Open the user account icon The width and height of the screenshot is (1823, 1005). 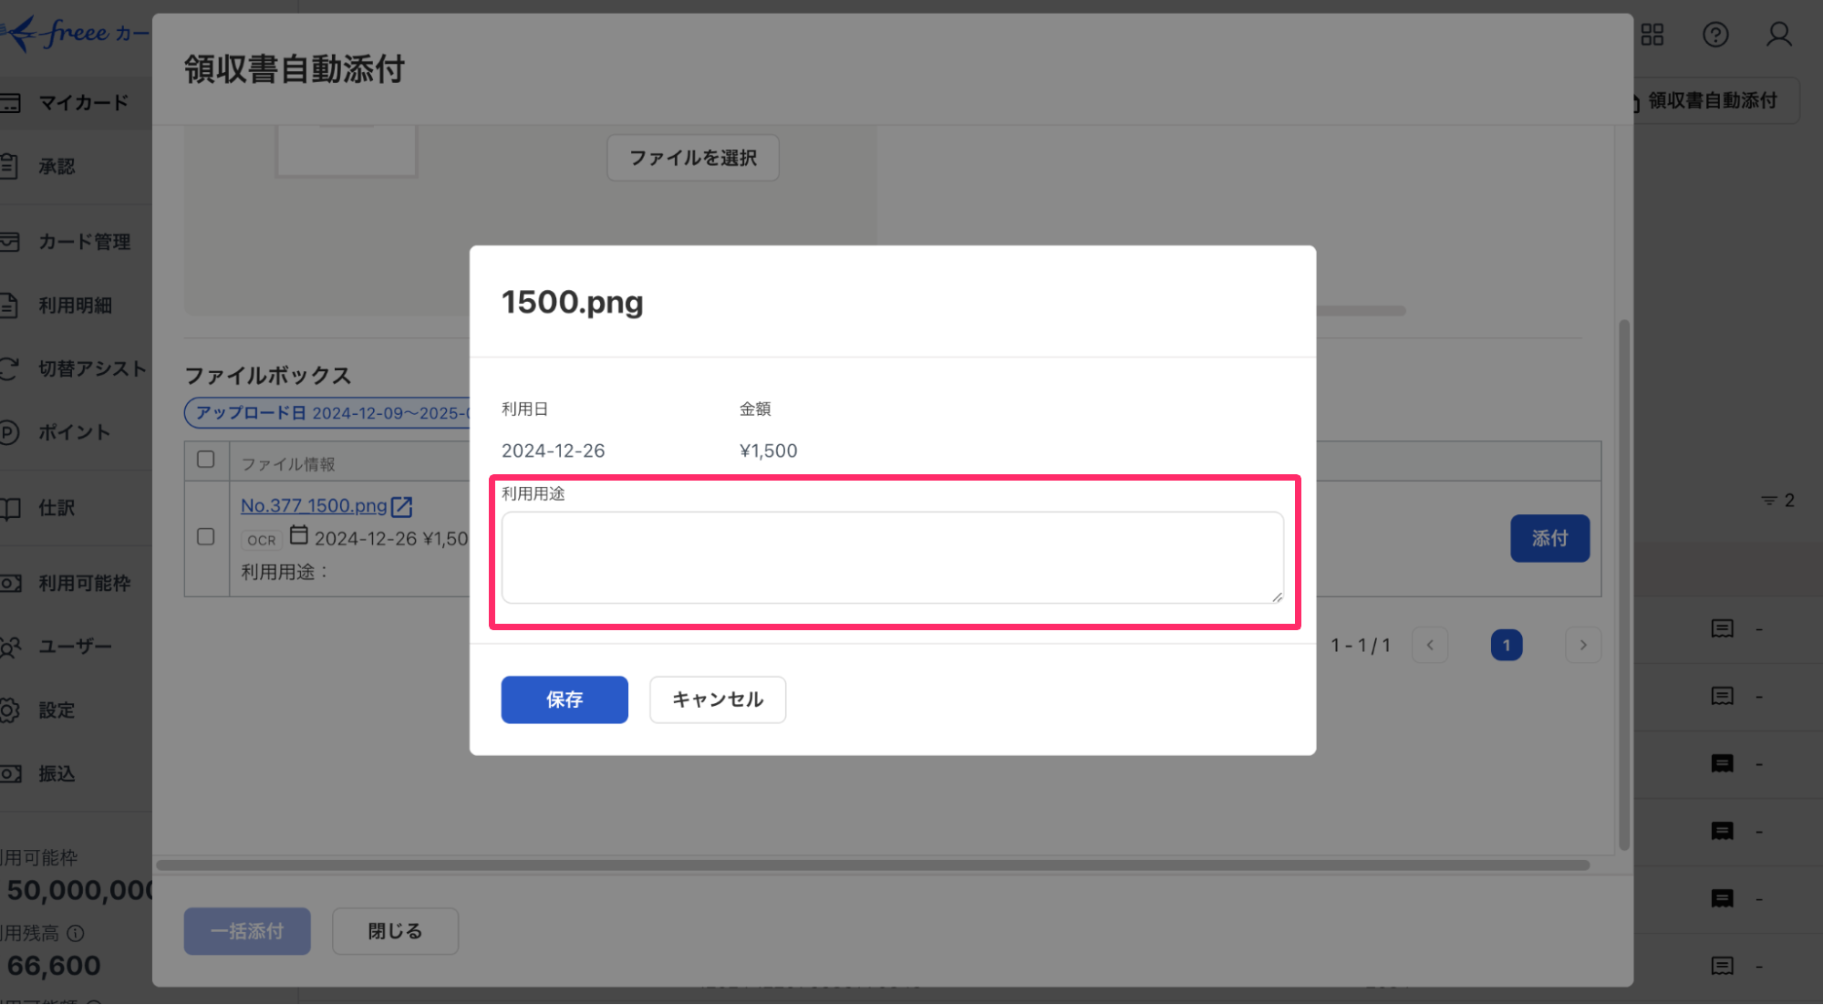pos(1779,35)
